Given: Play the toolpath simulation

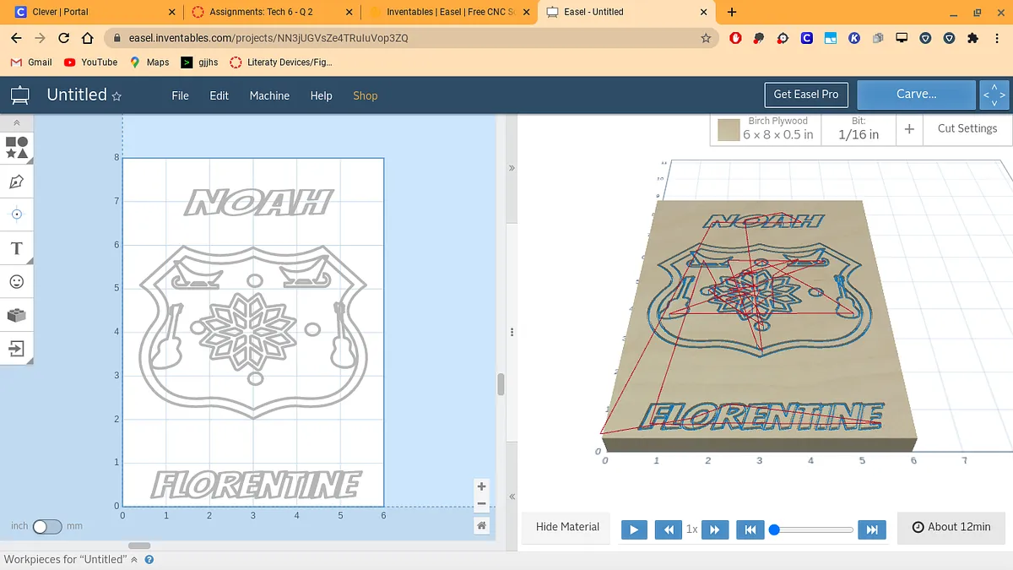Looking at the screenshot, I should (634, 529).
